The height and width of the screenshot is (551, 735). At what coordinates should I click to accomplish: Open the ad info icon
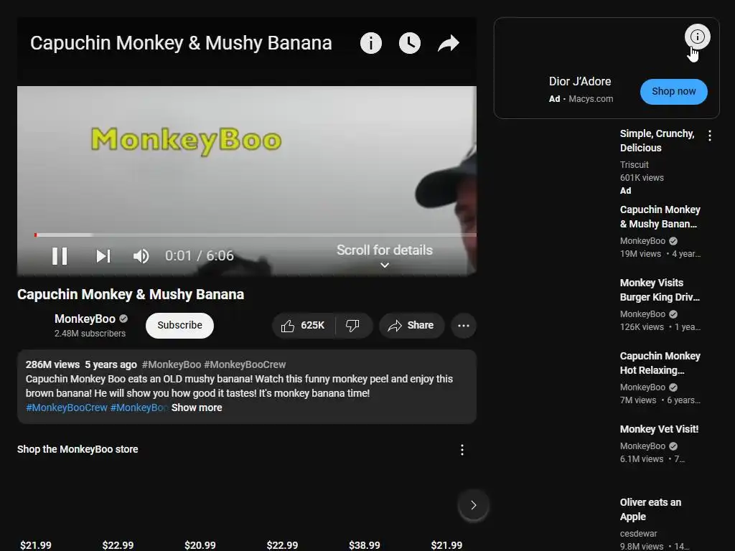pyautogui.click(x=697, y=37)
